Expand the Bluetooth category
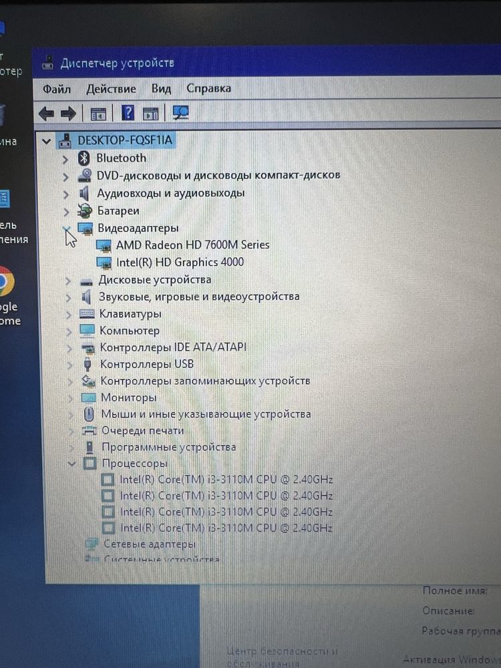This screenshot has width=501, height=668. [x=65, y=160]
